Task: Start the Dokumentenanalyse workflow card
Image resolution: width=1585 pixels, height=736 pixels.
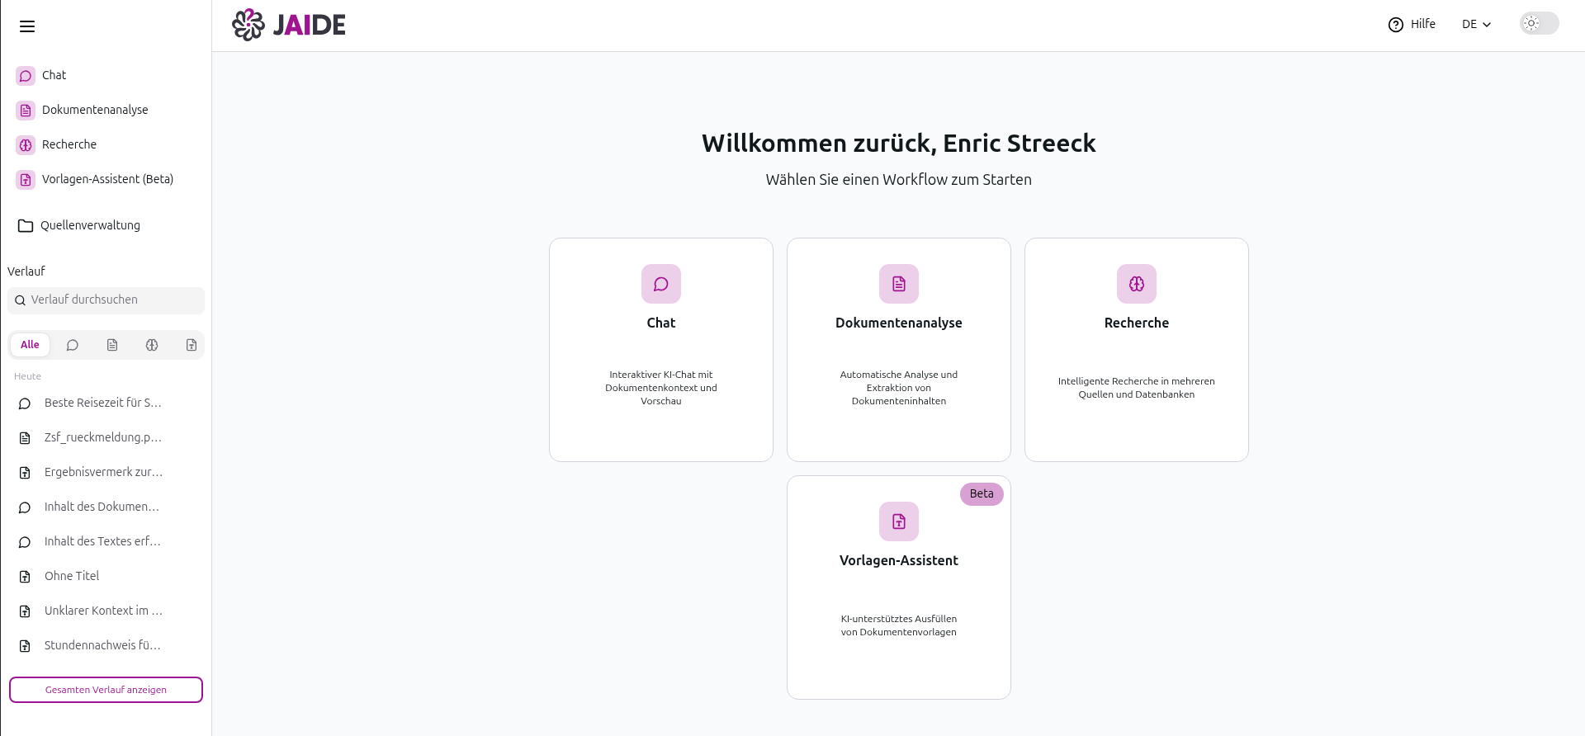Action: coord(898,350)
